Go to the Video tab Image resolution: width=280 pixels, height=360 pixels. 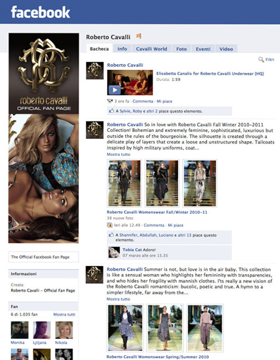tap(226, 49)
